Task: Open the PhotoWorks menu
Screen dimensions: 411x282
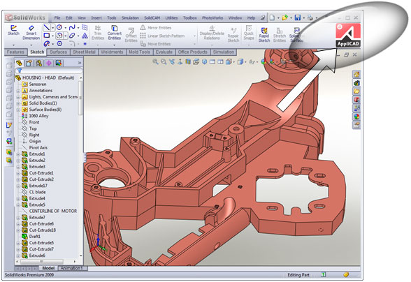Action: (212, 18)
